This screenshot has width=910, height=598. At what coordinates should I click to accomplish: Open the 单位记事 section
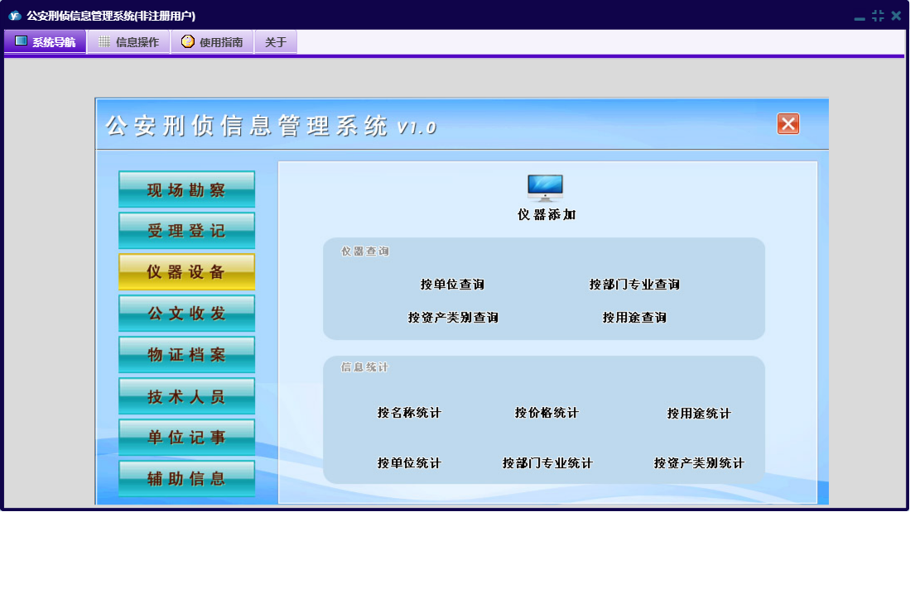pos(186,438)
